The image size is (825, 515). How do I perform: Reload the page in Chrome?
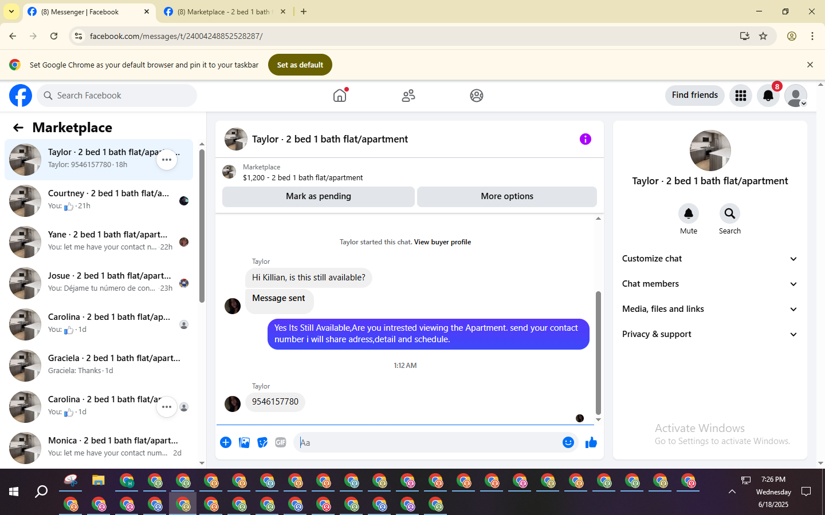54,36
